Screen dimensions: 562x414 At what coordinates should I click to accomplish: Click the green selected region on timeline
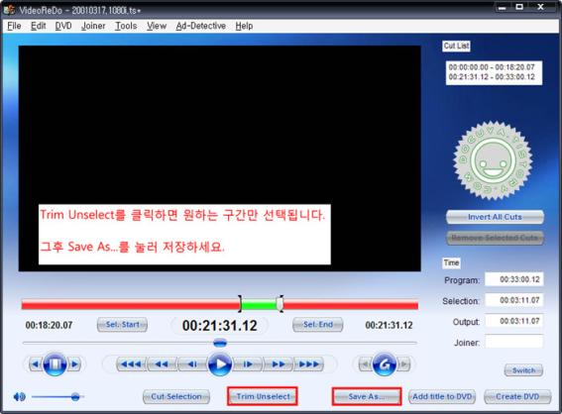(x=259, y=305)
